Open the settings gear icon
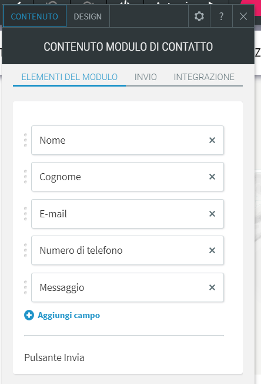Image resolution: width=261 pixels, height=384 pixels. [199, 16]
